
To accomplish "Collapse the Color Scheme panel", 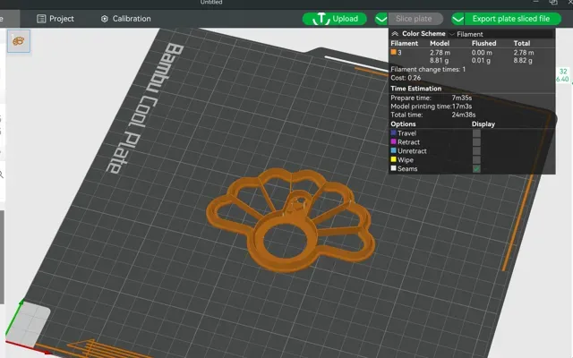I will coord(395,34).
